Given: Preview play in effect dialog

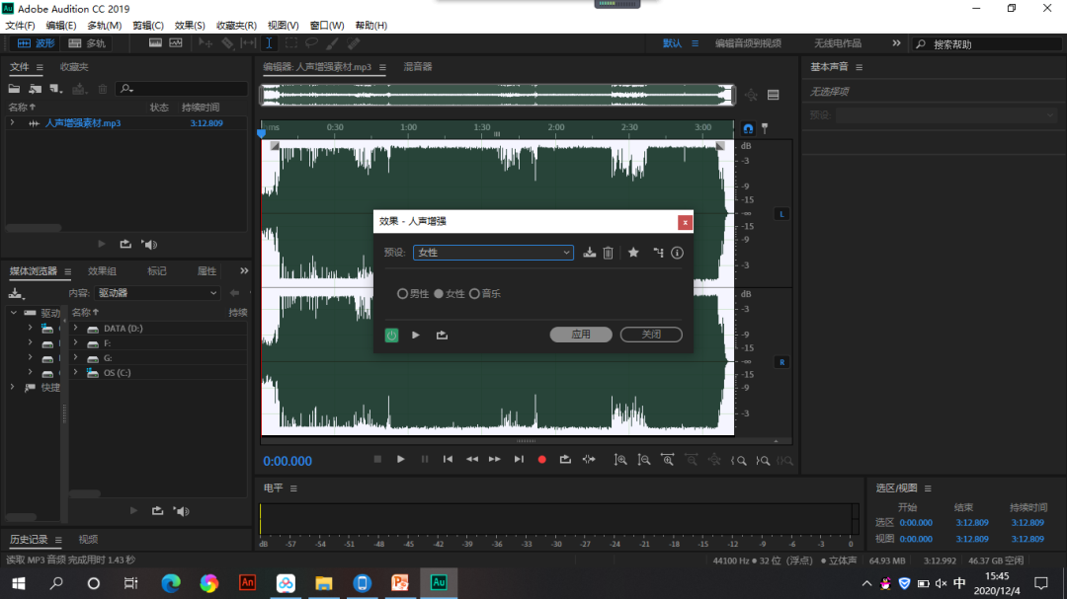Looking at the screenshot, I should 416,335.
